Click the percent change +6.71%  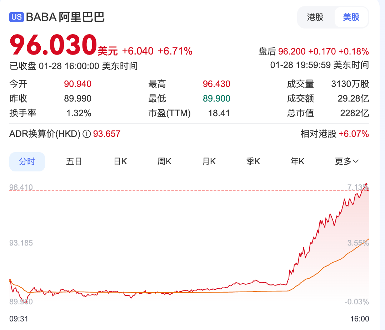pyautogui.click(x=175, y=51)
